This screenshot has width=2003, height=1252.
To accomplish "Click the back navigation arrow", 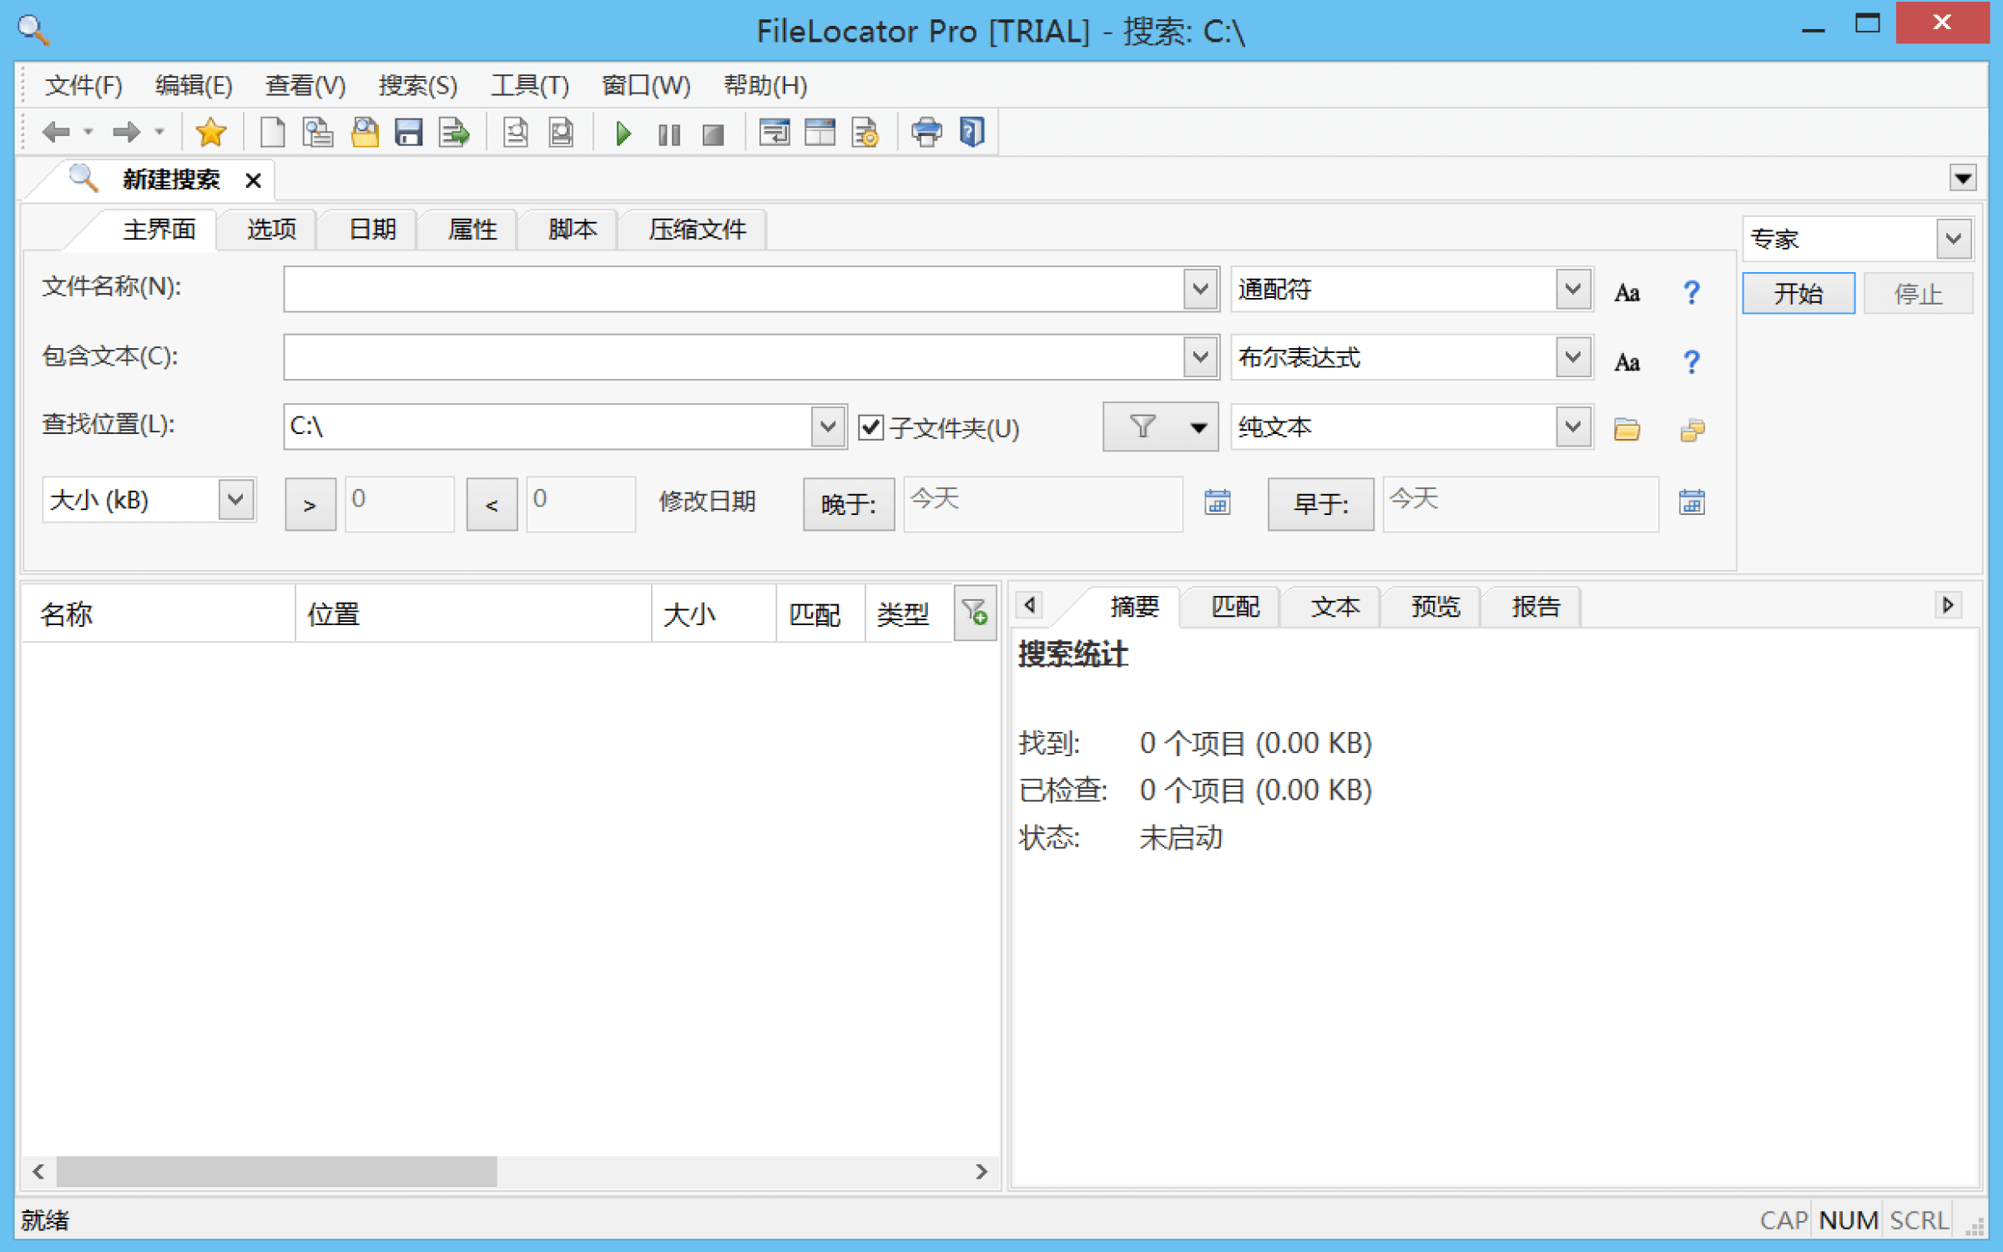I will click(56, 132).
